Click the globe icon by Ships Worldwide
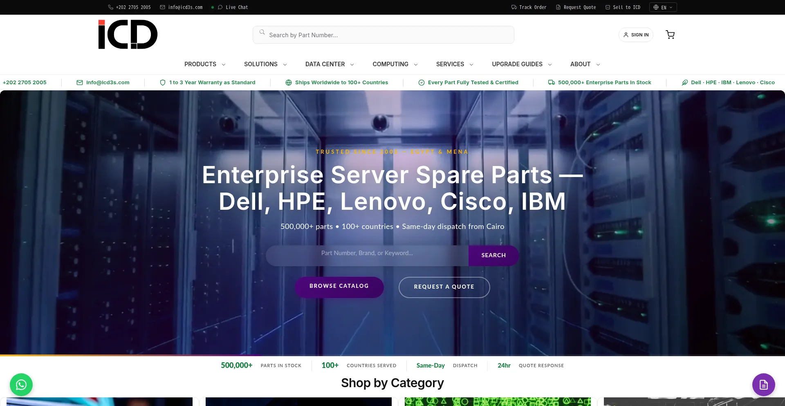785x406 pixels. click(x=289, y=83)
